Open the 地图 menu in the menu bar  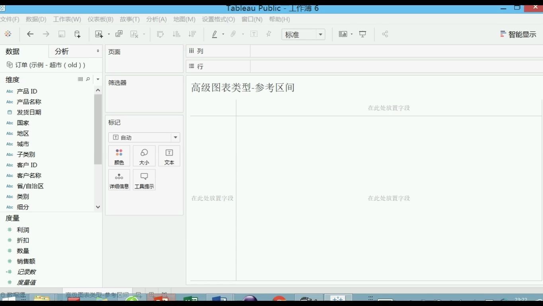pos(184,19)
